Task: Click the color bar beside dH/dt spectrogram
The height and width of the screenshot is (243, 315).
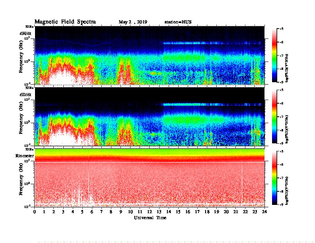Action: (274, 56)
